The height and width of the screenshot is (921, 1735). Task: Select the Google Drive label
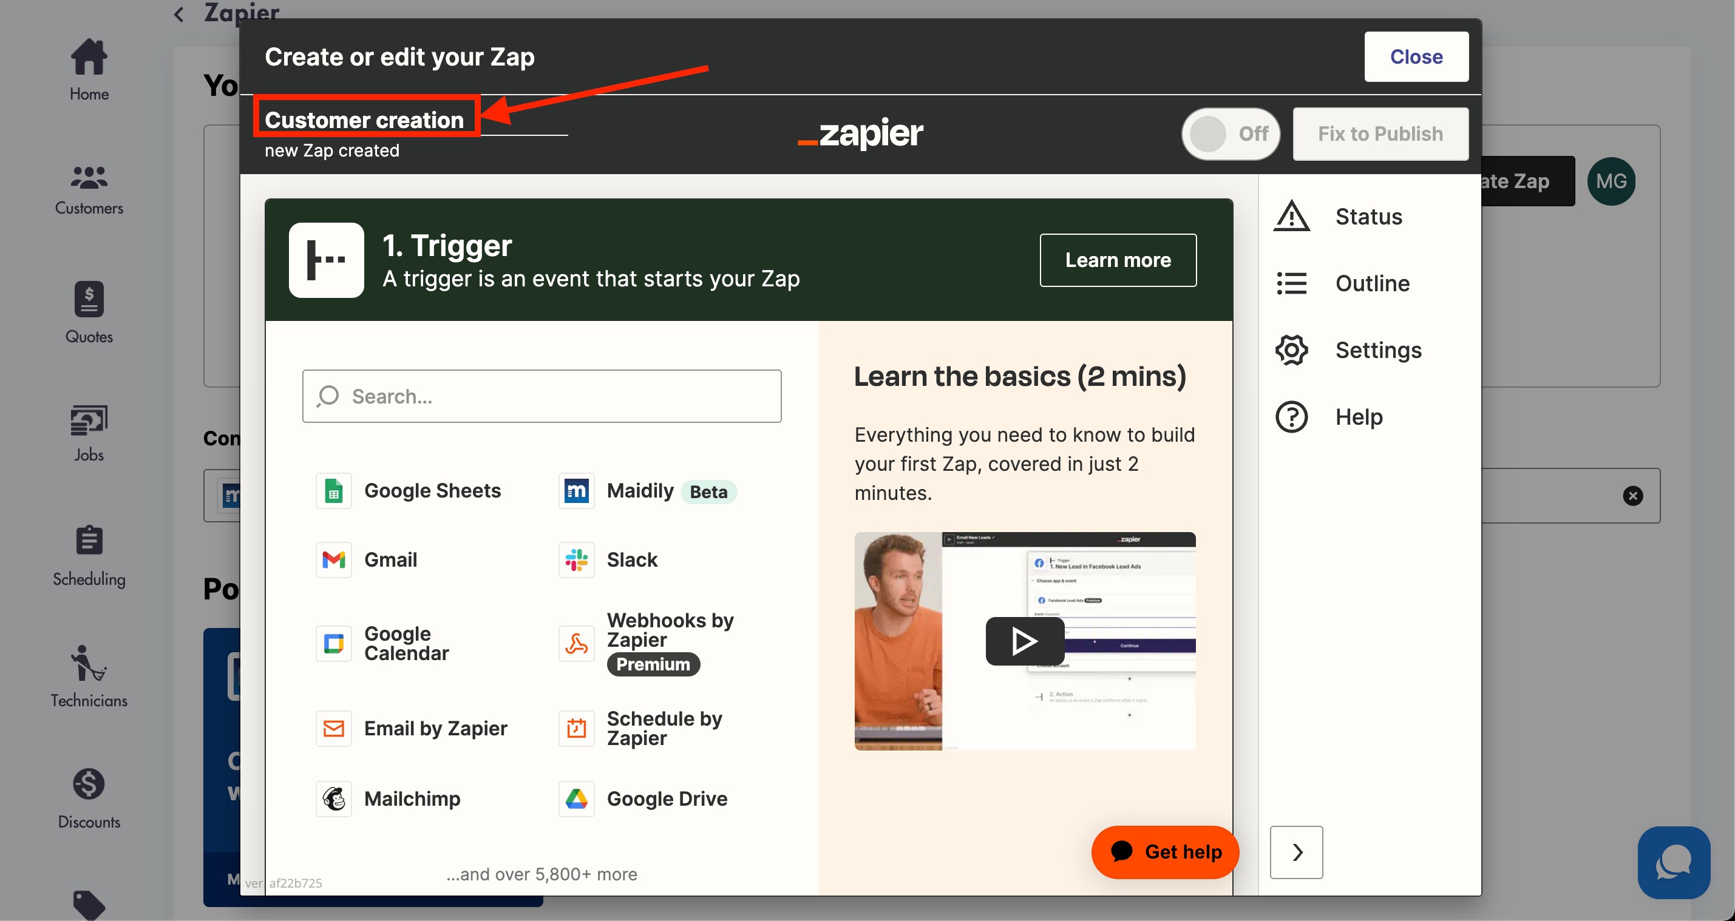click(667, 798)
